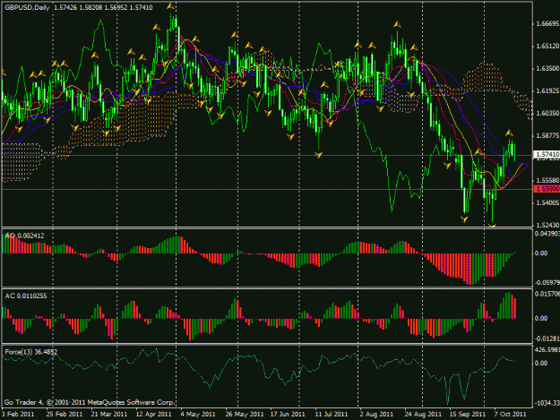The height and width of the screenshot is (420, 560).
Task: Click the 2 Aug 2011 date label
Action: point(376,414)
